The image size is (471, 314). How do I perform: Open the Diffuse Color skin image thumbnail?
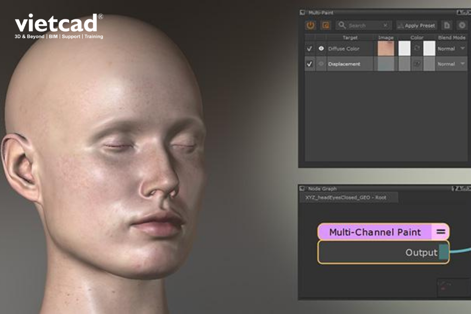tap(386, 48)
